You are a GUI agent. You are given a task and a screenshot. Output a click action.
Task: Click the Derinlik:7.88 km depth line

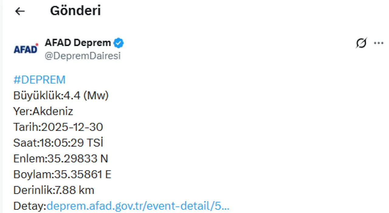click(x=54, y=191)
